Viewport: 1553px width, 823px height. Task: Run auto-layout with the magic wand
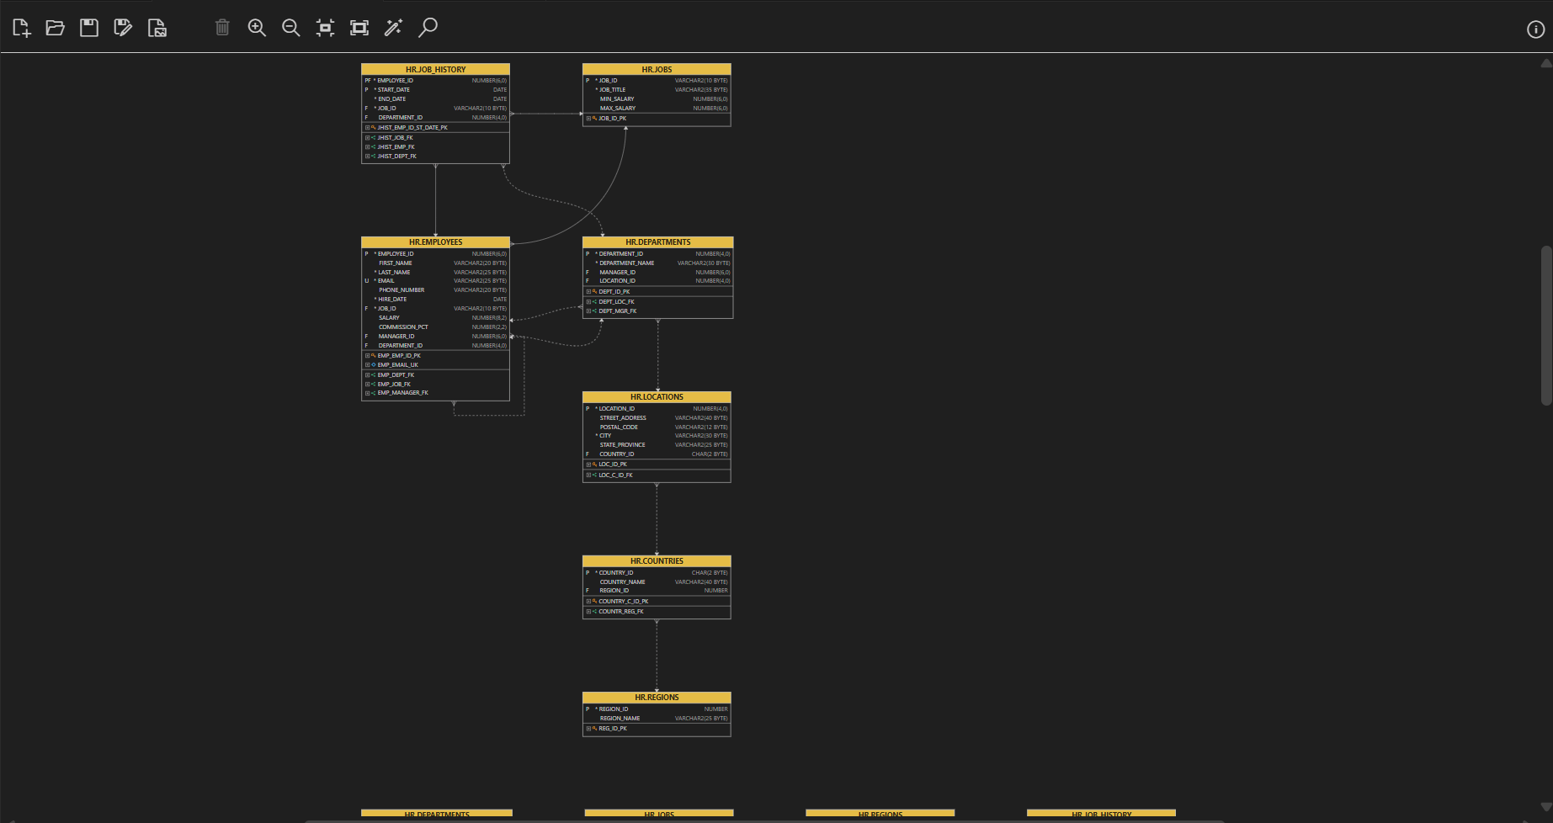[x=393, y=27]
